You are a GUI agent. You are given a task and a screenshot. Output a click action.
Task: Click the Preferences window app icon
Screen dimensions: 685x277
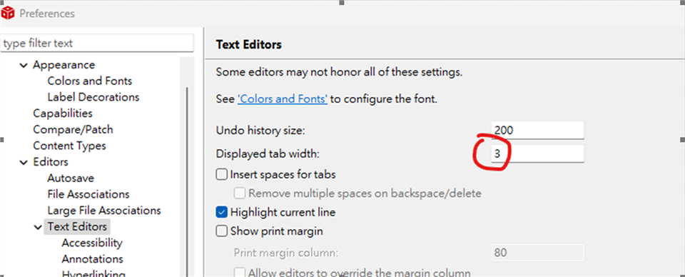8,14
